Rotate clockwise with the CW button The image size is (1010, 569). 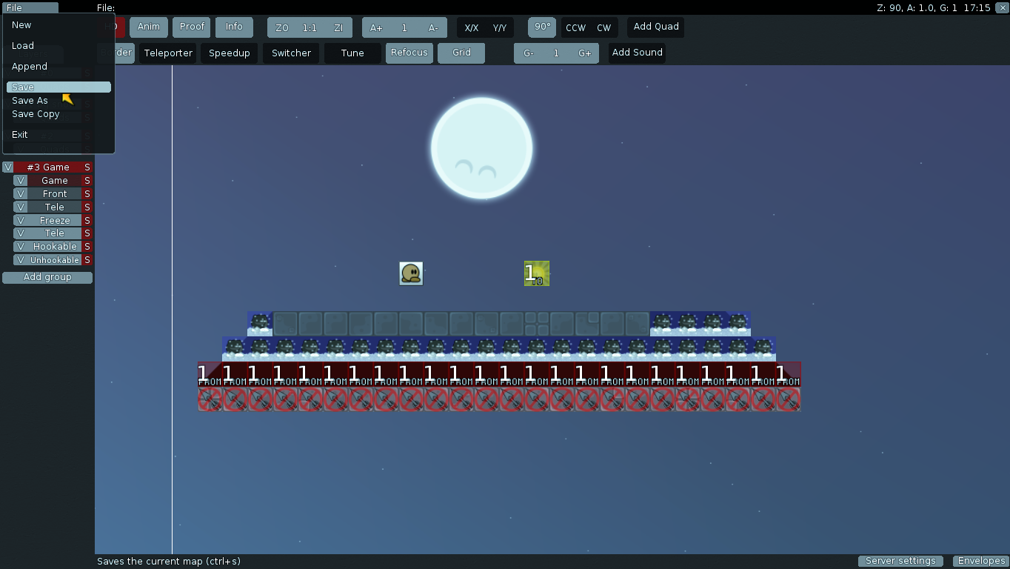coord(604,27)
